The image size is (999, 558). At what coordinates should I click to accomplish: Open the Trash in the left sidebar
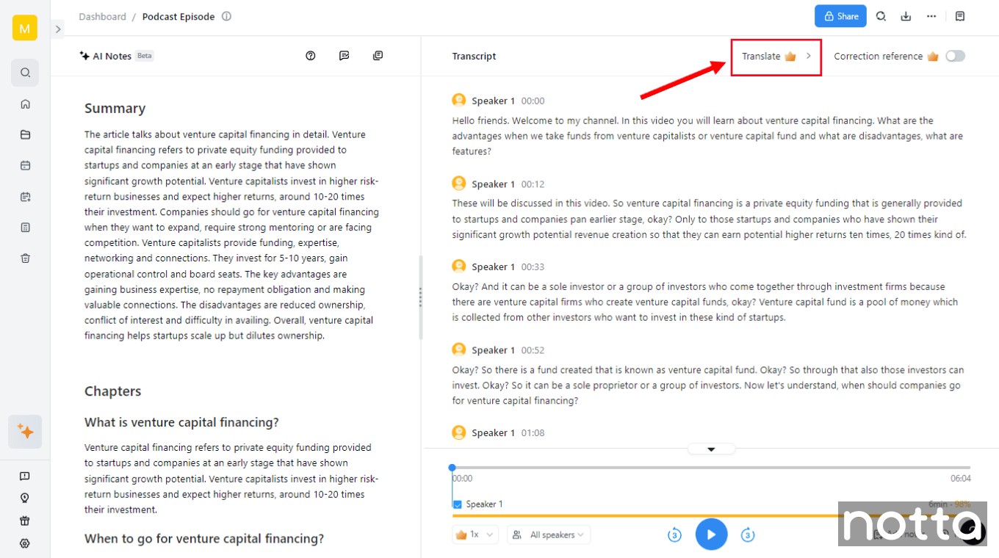25,258
